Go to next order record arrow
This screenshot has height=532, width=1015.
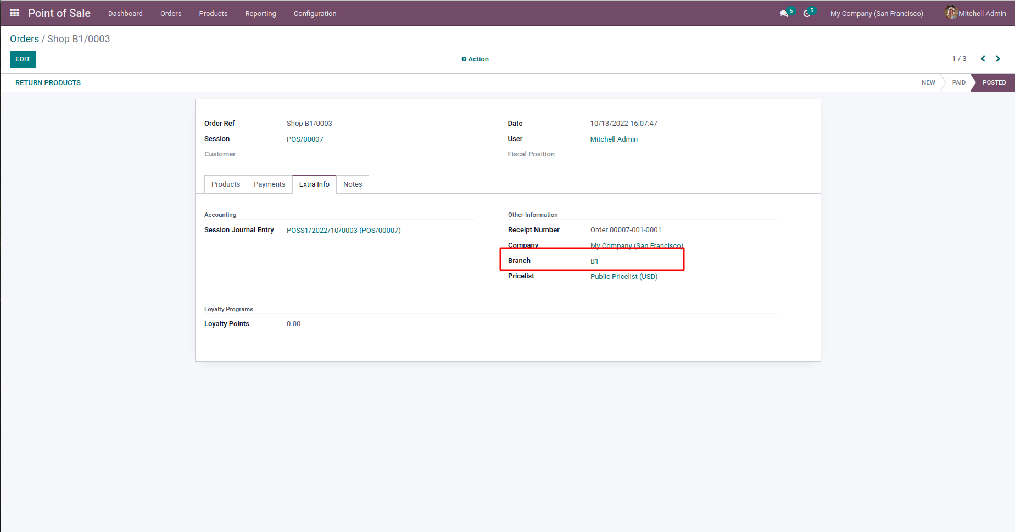998,59
